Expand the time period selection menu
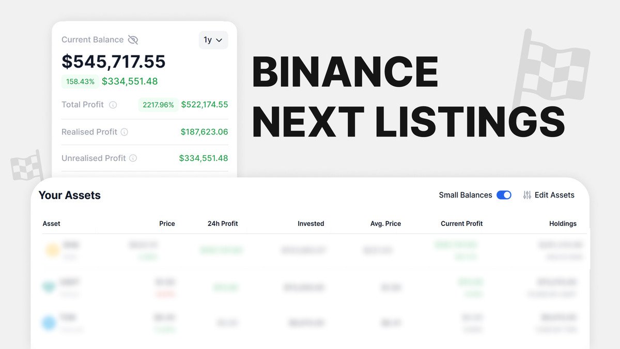 (213, 40)
